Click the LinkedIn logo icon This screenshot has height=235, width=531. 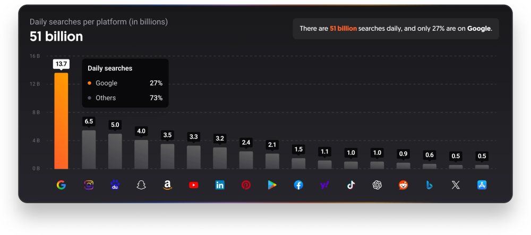click(220, 185)
